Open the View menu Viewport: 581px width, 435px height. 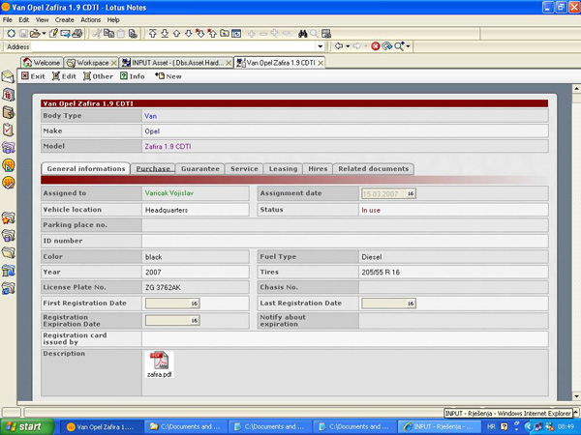[x=42, y=19]
